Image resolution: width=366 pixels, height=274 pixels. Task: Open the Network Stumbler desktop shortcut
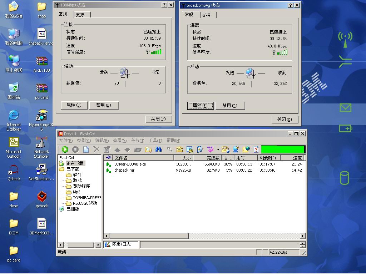coord(41,147)
